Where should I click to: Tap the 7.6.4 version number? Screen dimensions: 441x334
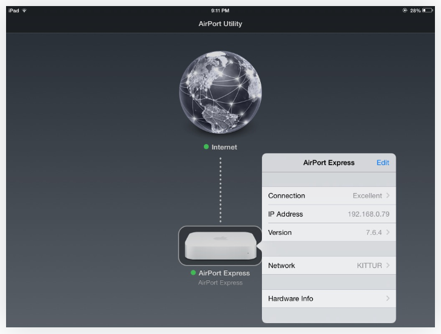click(x=373, y=232)
